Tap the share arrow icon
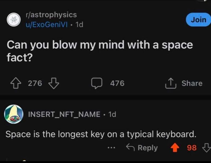This screenshot has height=163, width=211. tap(171, 83)
